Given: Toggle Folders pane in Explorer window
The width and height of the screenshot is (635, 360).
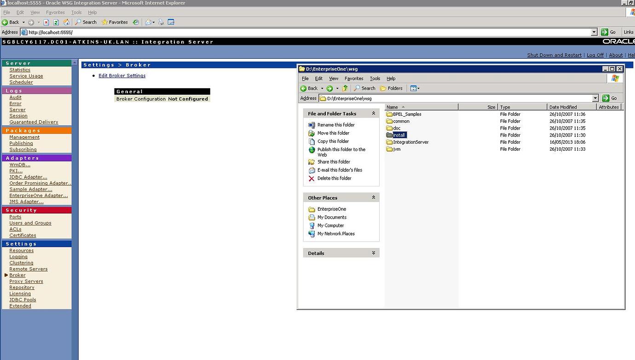Looking at the screenshot, I should [x=391, y=88].
